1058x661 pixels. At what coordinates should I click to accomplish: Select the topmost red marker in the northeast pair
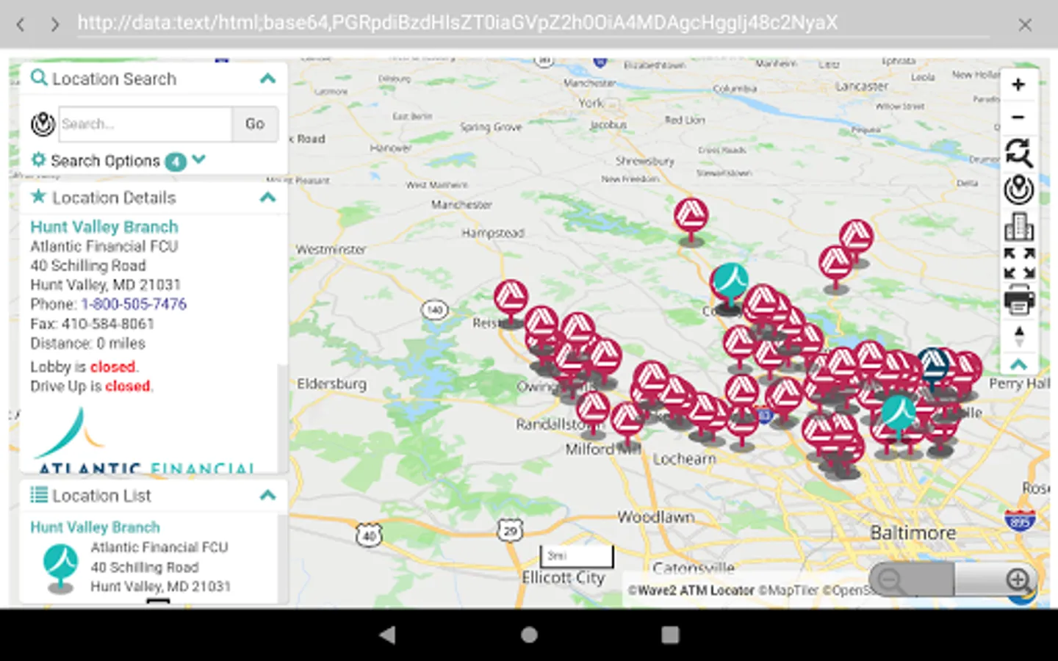[856, 239]
